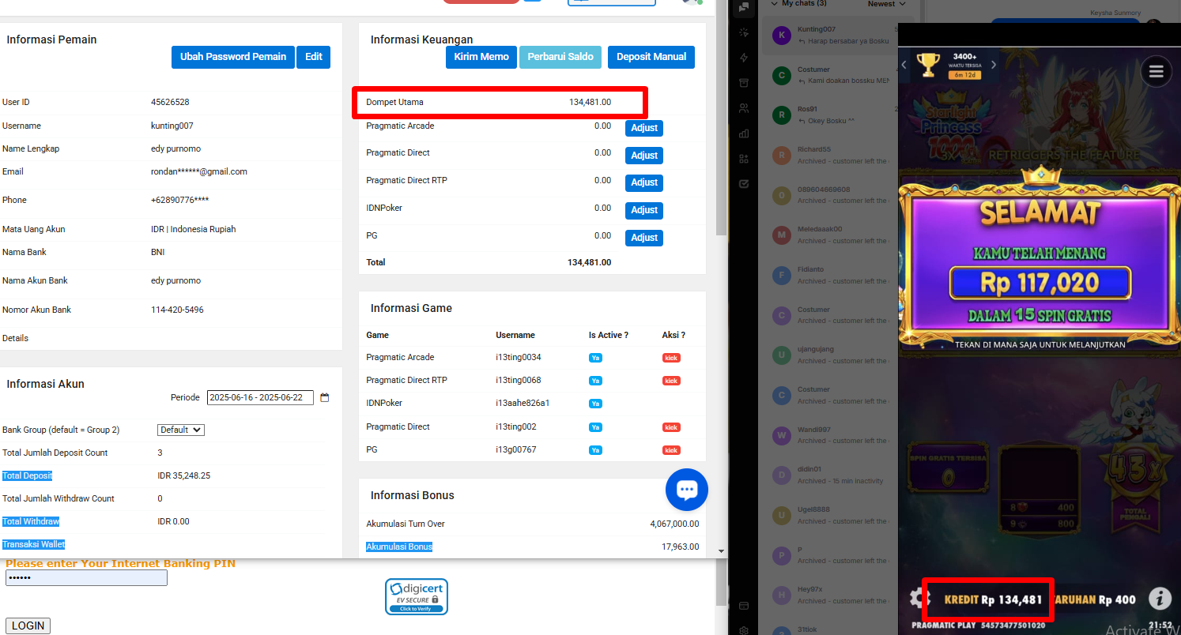Go to the next tournament banner arrow

(x=994, y=65)
